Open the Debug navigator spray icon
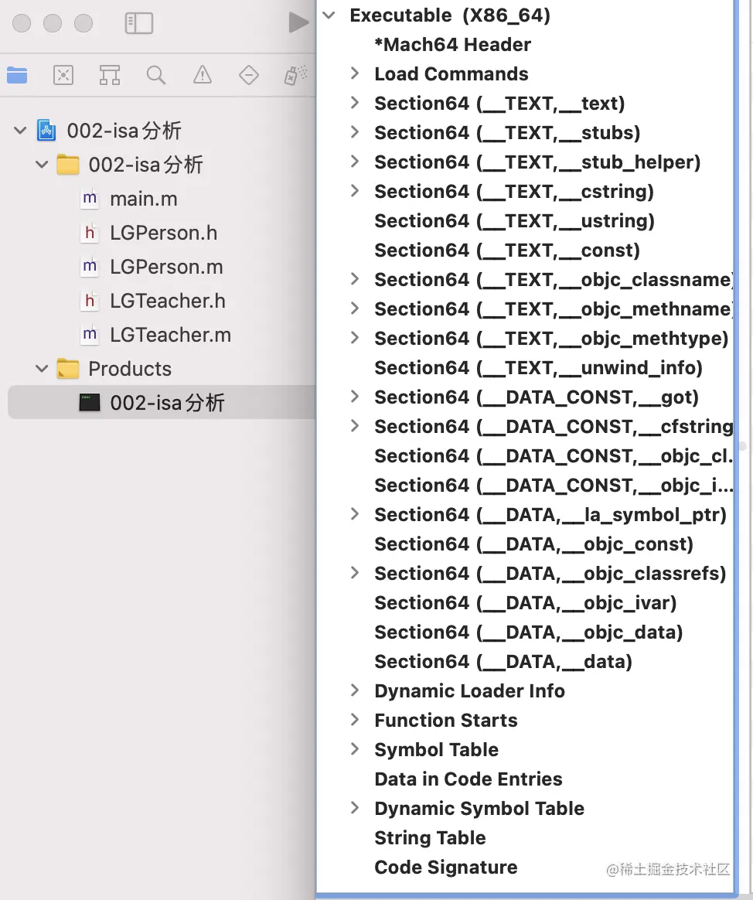This screenshot has width=753, height=900. [x=295, y=75]
